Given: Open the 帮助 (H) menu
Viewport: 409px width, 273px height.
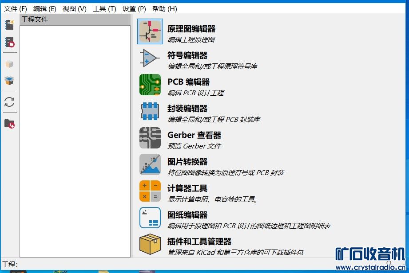Looking at the screenshot, I should coord(165,9).
